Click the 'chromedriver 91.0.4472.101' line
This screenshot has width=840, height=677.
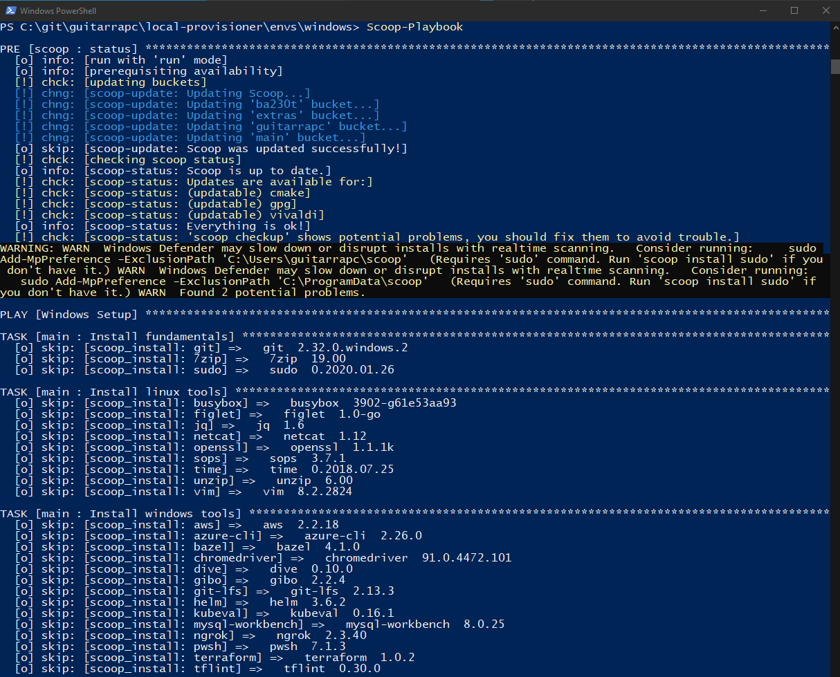(263, 558)
